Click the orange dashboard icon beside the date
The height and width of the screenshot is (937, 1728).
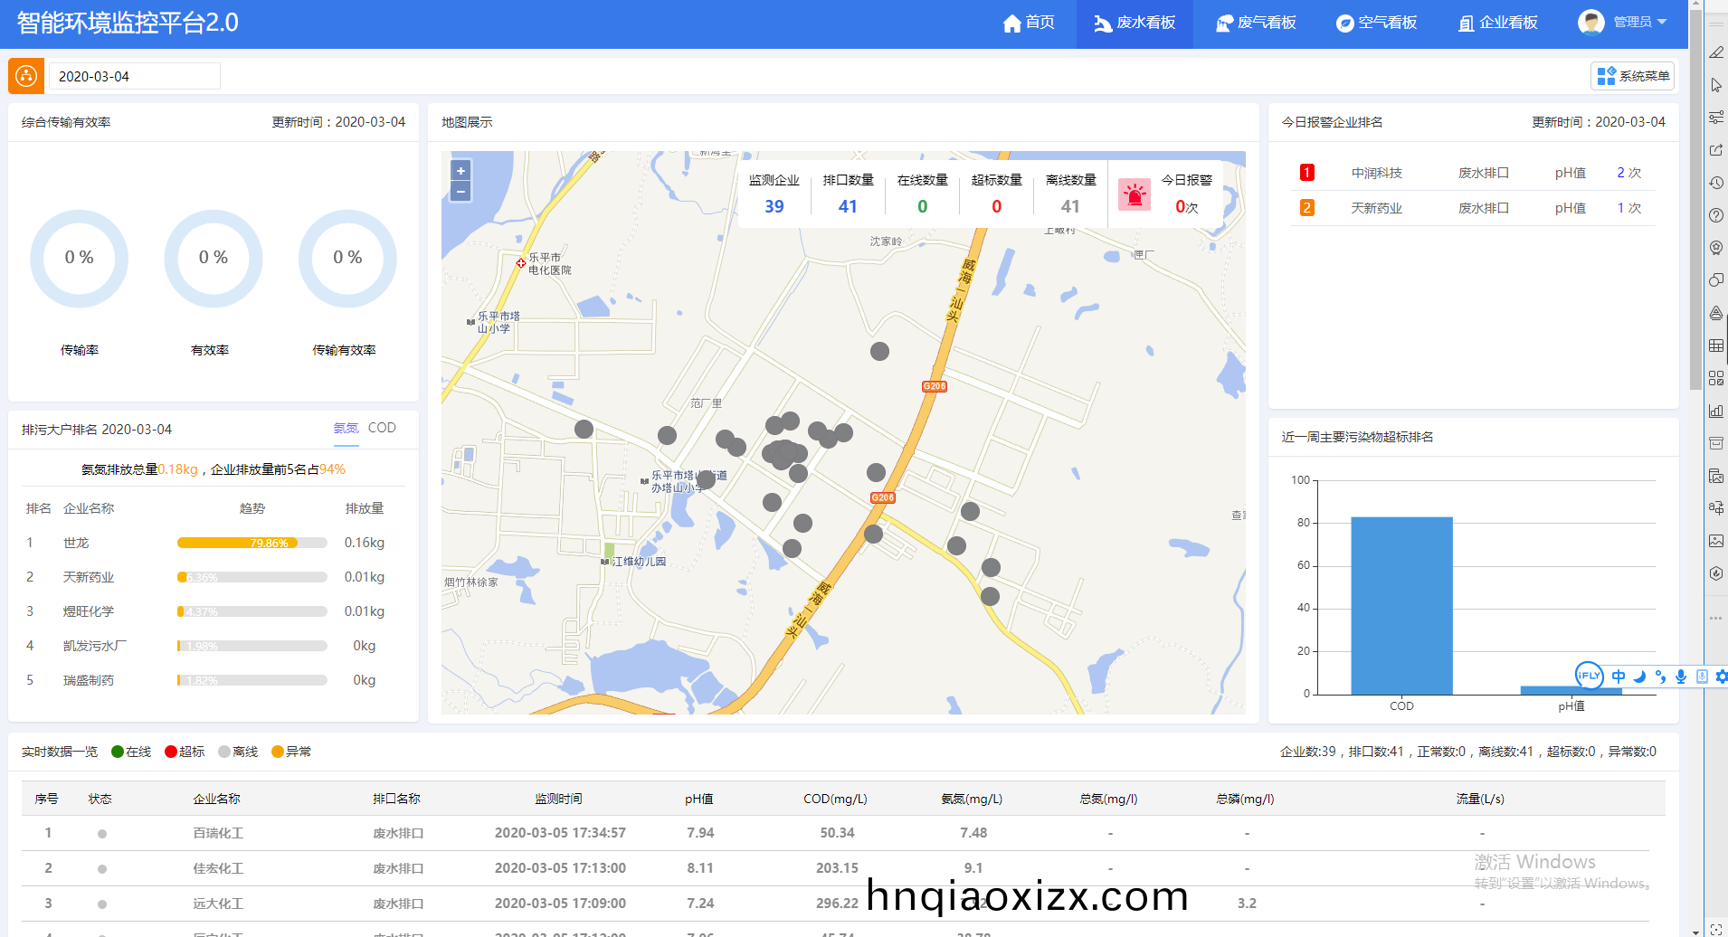pos(26,76)
